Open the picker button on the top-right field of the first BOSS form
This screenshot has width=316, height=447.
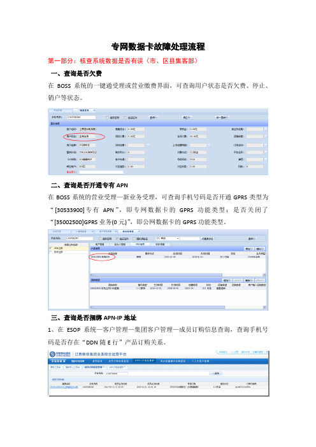click(x=265, y=129)
